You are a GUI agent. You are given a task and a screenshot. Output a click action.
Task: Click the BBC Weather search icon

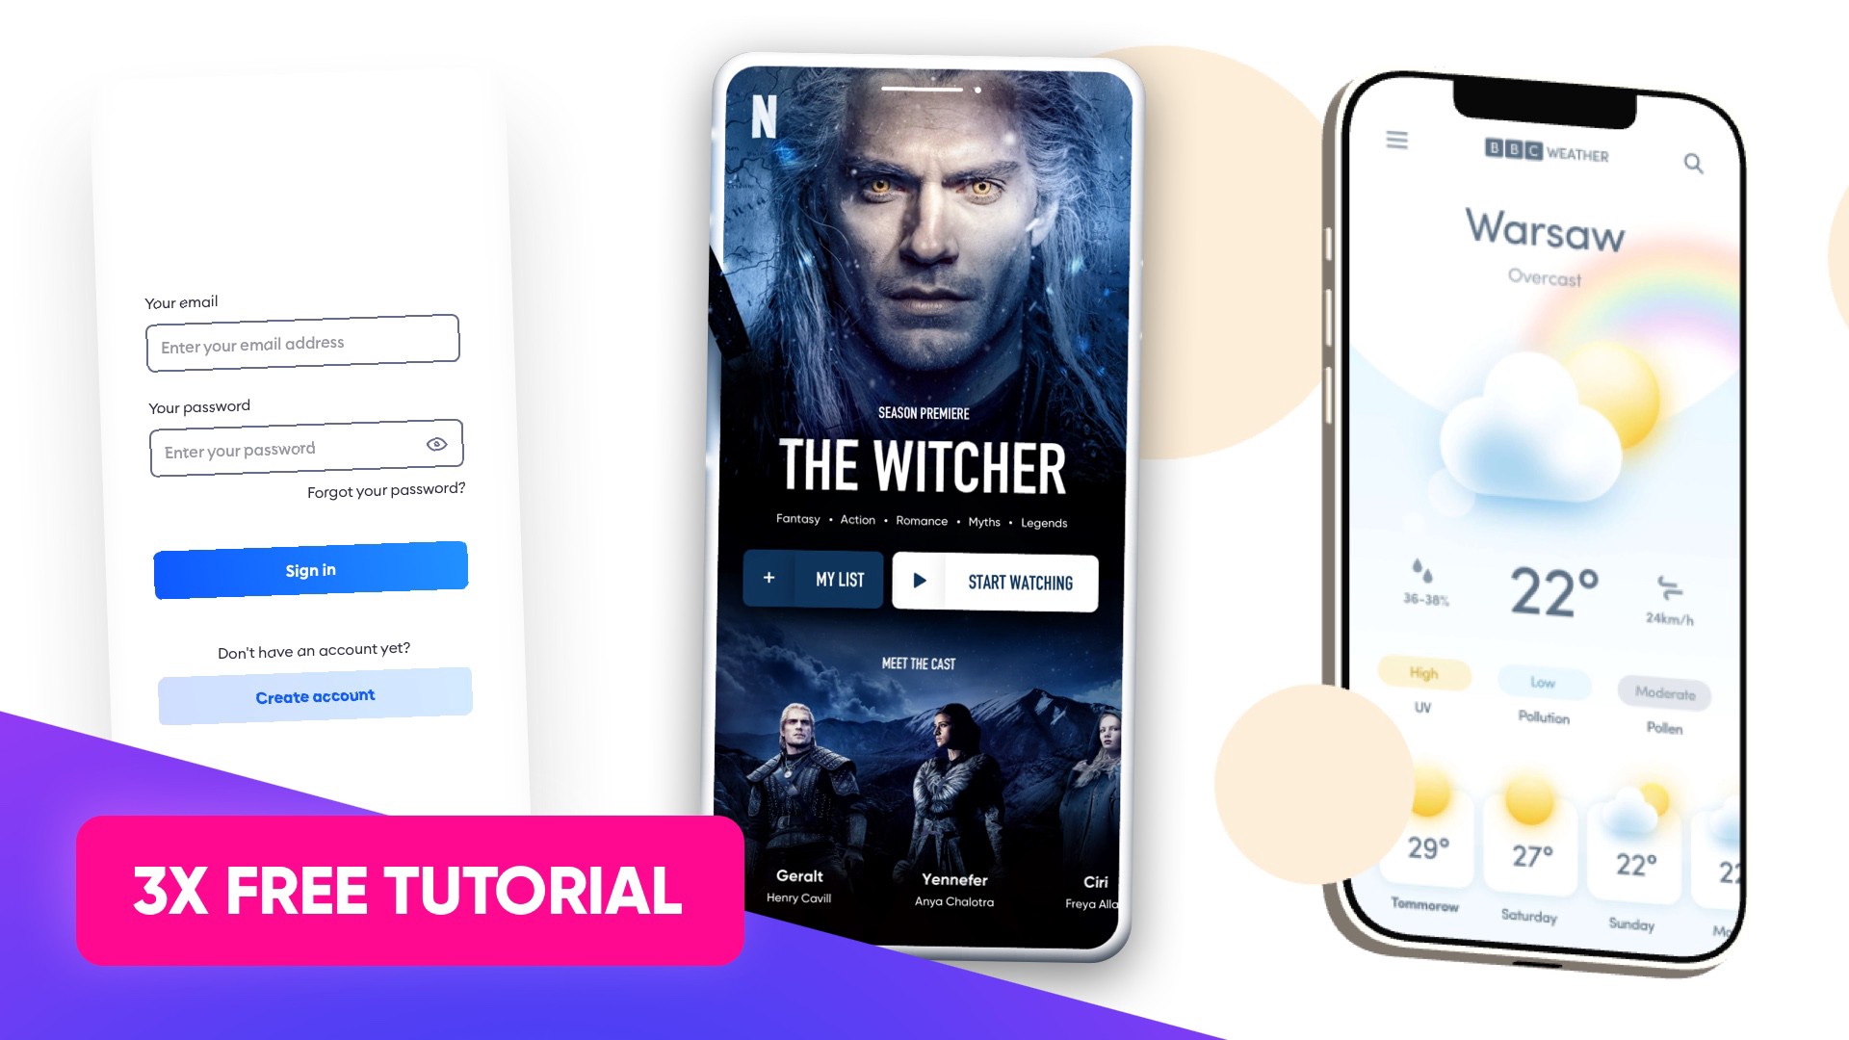coord(1693,165)
